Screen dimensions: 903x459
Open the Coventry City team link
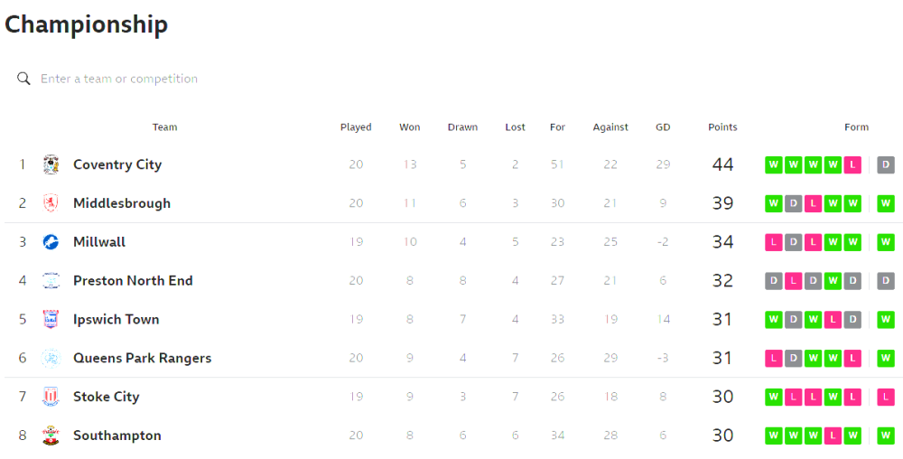tap(117, 164)
